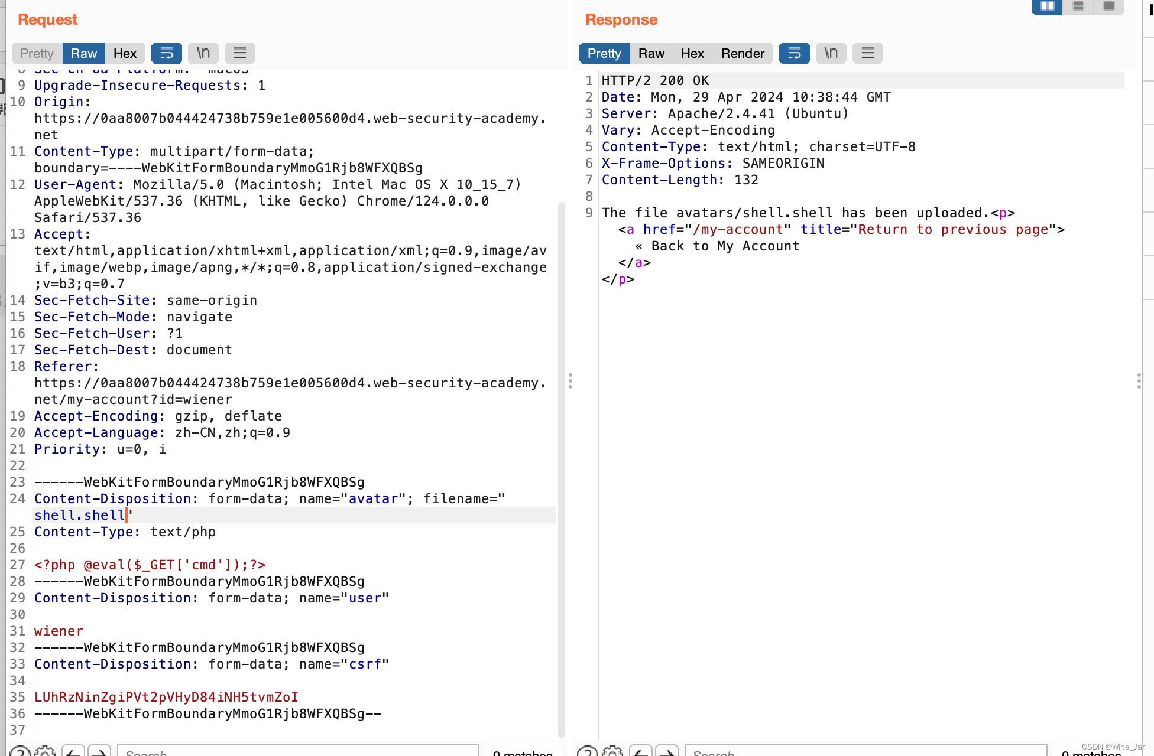Switch Response view to Render tab
This screenshot has width=1154, height=756.
[x=743, y=53]
